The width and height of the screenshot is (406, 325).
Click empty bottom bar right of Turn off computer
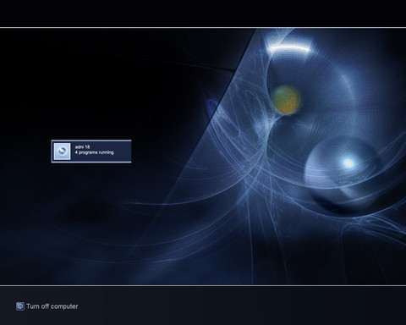(x=243, y=306)
